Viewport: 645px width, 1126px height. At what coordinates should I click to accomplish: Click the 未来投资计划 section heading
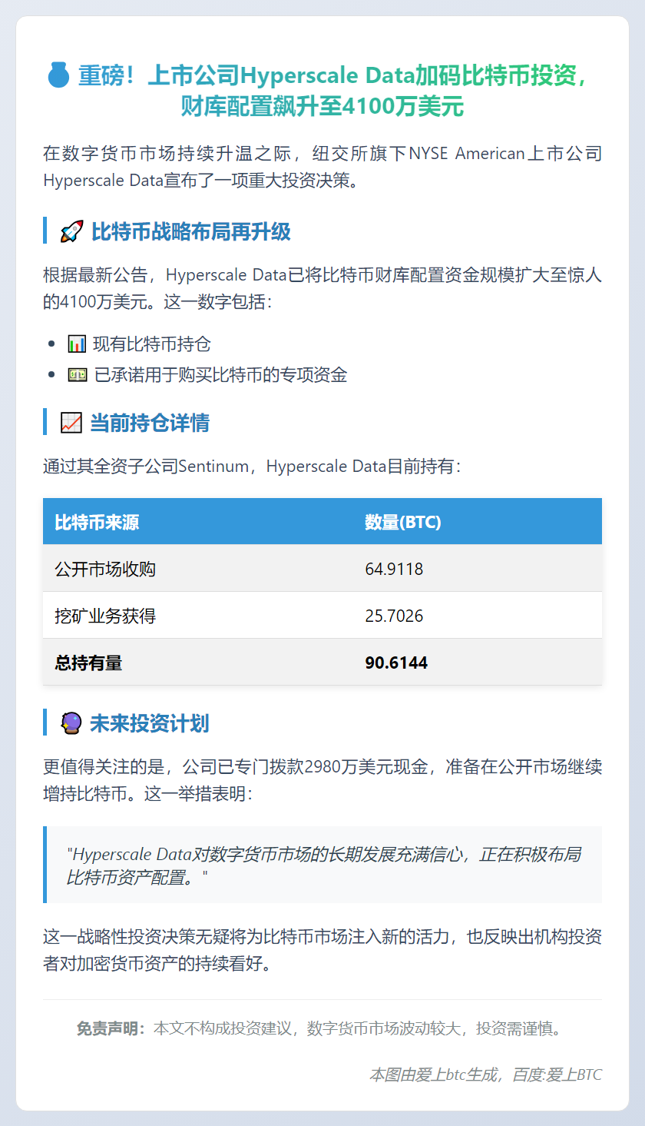click(x=150, y=723)
